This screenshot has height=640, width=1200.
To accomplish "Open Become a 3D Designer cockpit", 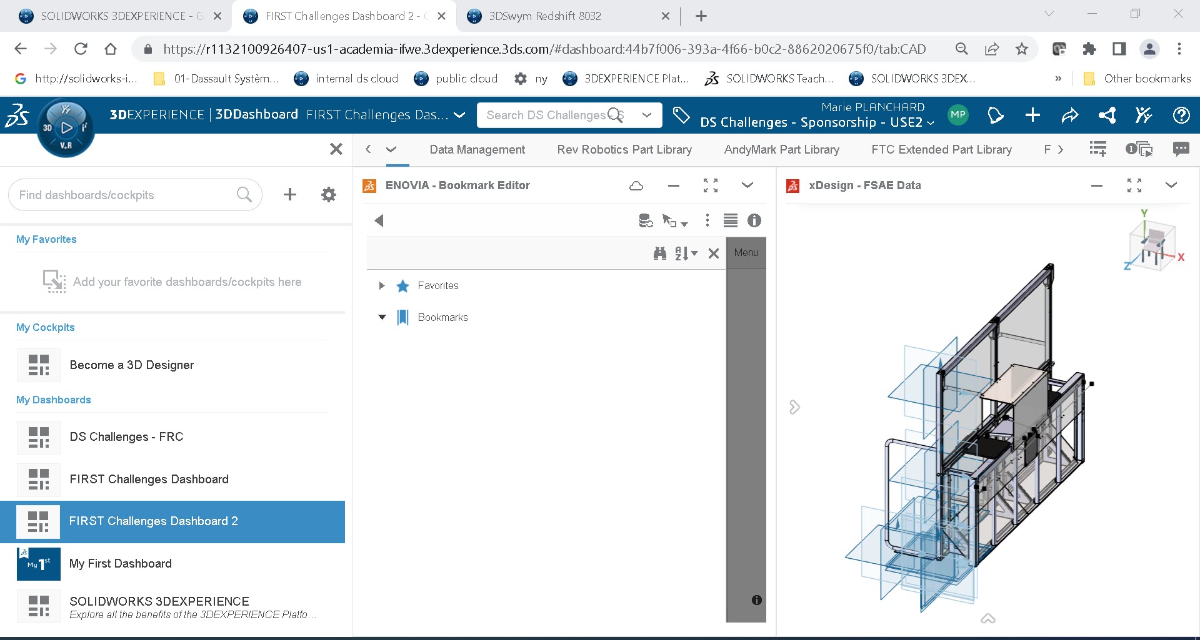I will (x=172, y=365).
